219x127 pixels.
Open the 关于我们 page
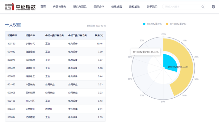click(x=152, y=7)
